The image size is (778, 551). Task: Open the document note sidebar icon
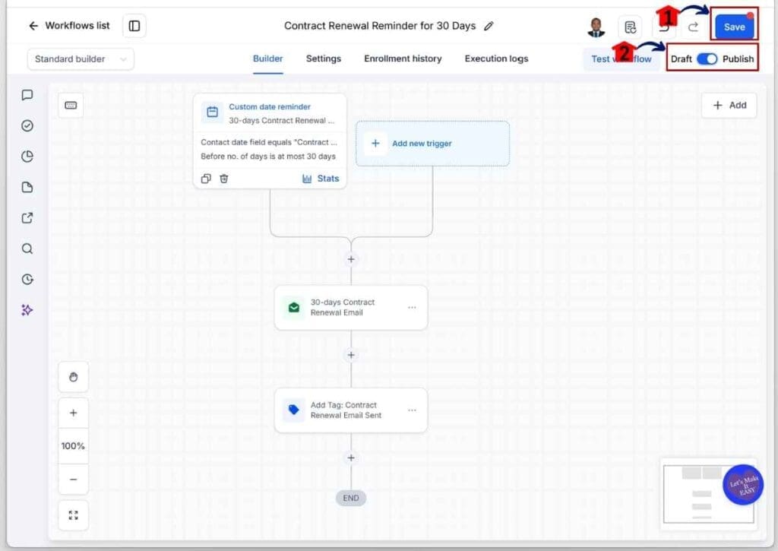click(x=27, y=187)
